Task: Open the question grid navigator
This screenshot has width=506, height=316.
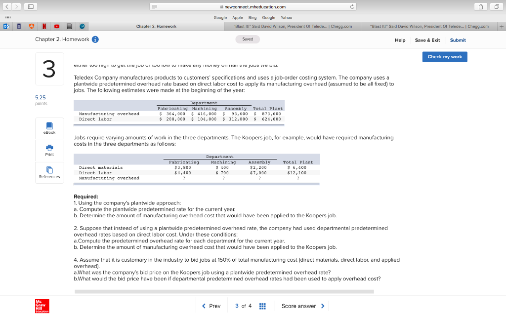Action: point(262,306)
